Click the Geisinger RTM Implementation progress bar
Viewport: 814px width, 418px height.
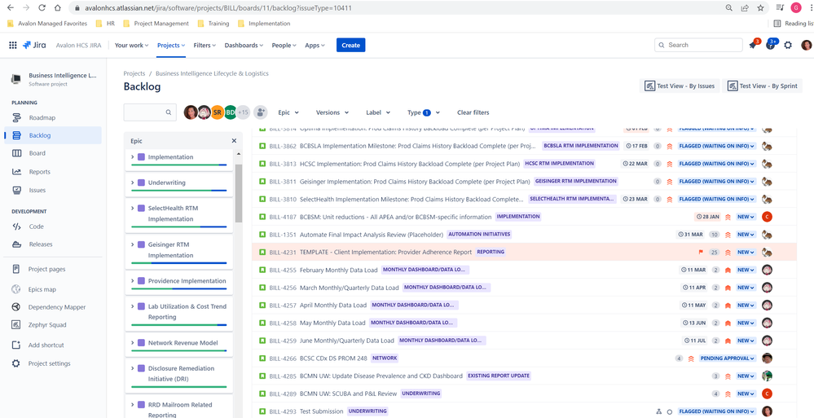(x=179, y=263)
